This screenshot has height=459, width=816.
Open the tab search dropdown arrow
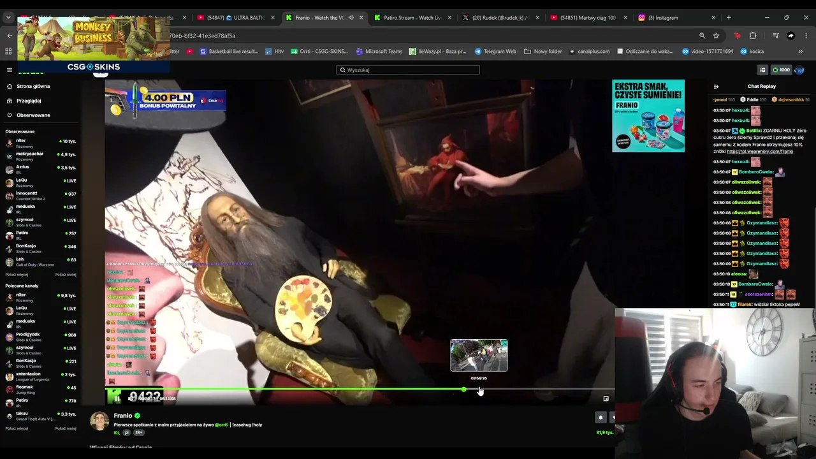coord(8,18)
